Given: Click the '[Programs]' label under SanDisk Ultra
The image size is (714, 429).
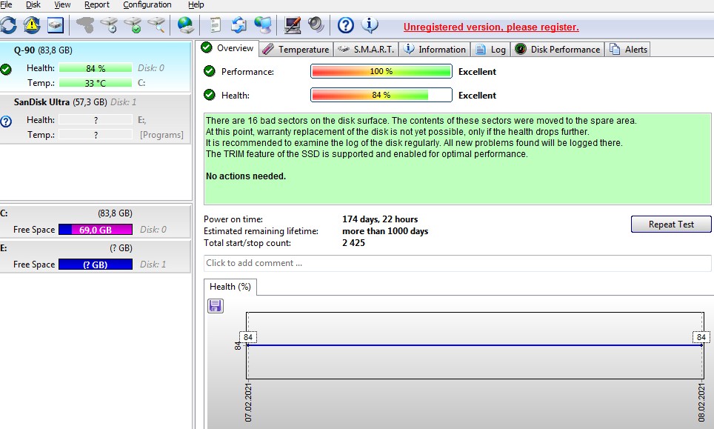Looking at the screenshot, I should [161, 135].
